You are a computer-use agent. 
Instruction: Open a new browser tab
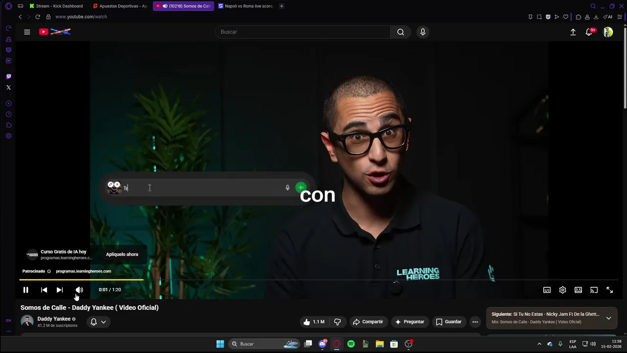(x=282, y=6)
